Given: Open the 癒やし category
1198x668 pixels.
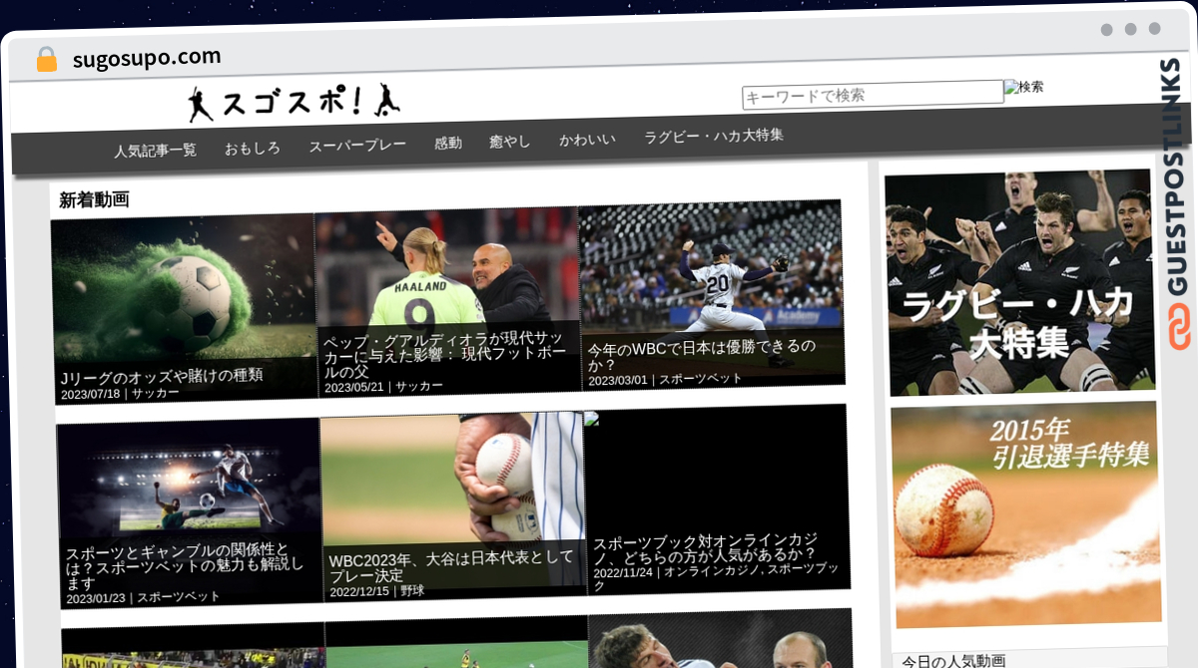Looking at the screenshot, I should tap(509, 141).
